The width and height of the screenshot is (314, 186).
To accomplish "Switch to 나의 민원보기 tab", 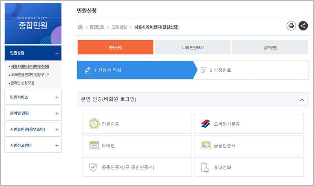I will click(x=193, y=47).
